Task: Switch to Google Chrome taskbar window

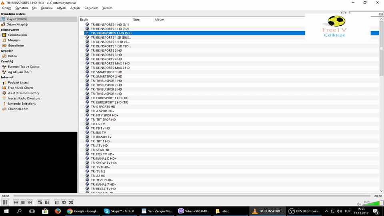Action: pyautogui.click(x=83, y=211)
